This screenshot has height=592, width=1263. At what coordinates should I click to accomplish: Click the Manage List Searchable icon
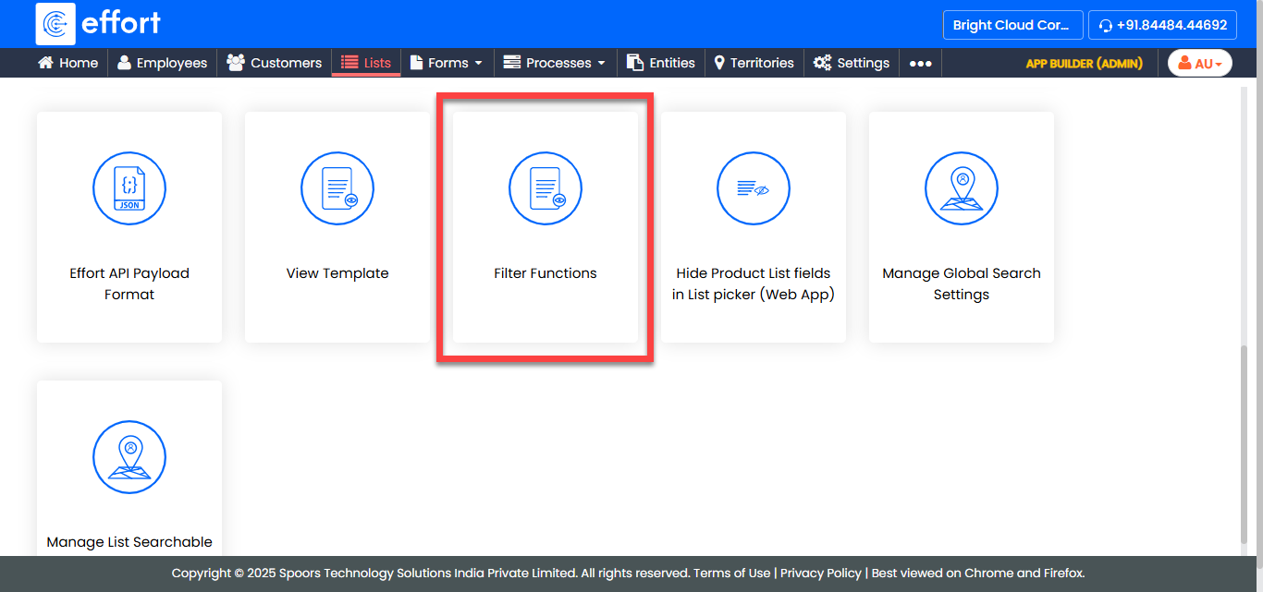click(129, 457)
